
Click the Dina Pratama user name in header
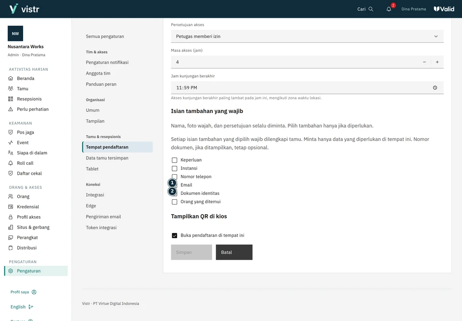pyautogui.click(x=414, y=9)
